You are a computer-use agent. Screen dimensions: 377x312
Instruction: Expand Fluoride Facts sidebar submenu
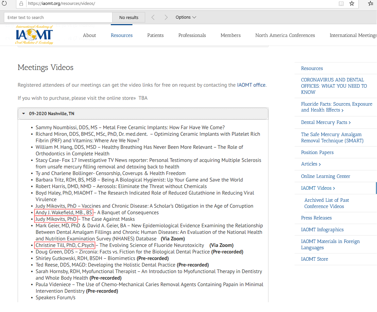[x=342, y=111]
